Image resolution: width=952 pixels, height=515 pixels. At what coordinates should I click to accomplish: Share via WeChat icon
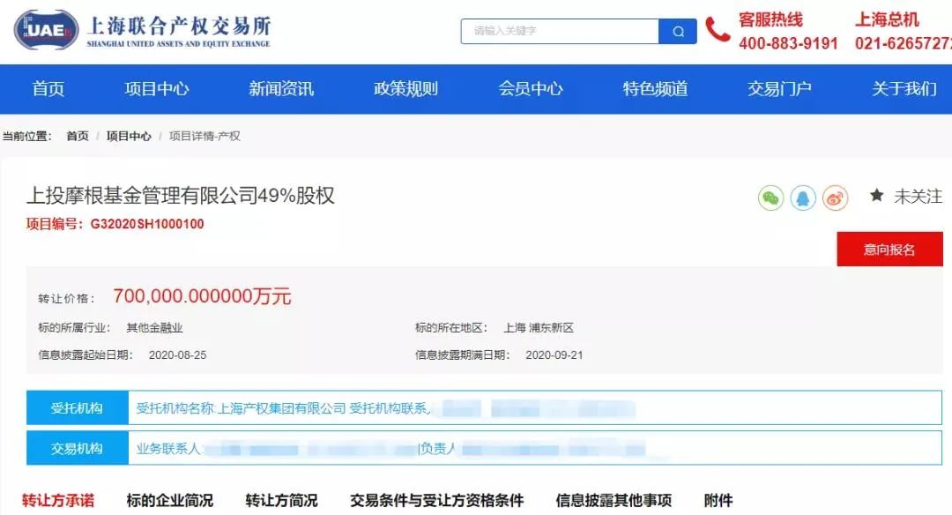click(770, 198)
